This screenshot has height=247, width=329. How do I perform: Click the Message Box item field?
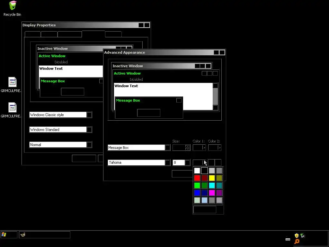tap(136, 147)
